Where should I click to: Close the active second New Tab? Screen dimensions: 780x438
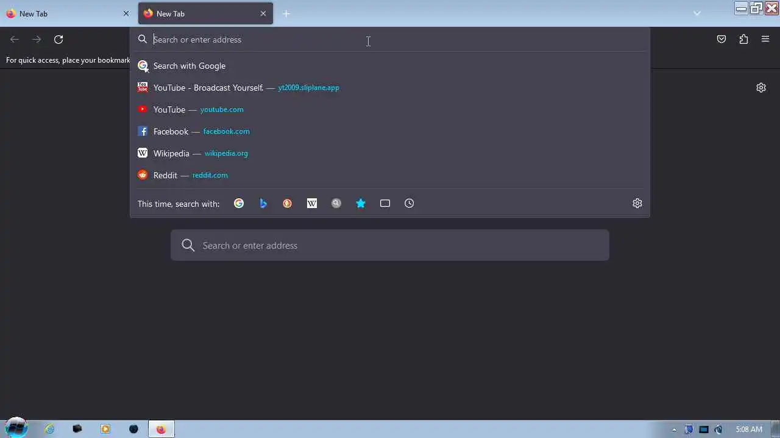(263, 13)
